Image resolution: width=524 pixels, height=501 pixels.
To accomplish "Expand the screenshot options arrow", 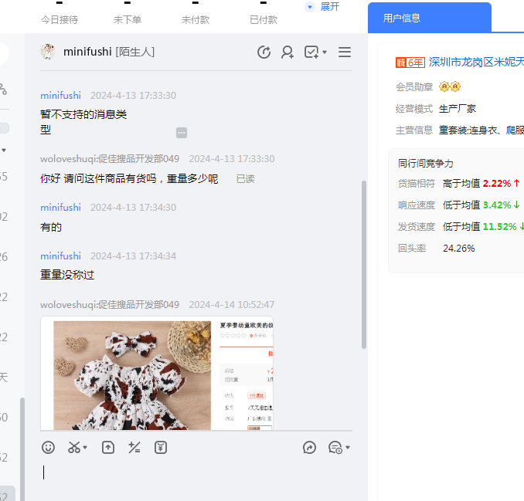I will point(85,447).
